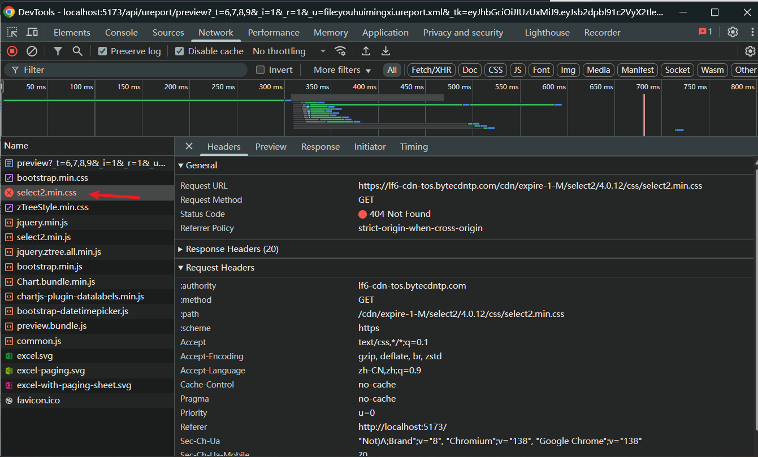Open the No throttling dropdown
Viewport: 758px width, 457px height.
coord(289,51)
